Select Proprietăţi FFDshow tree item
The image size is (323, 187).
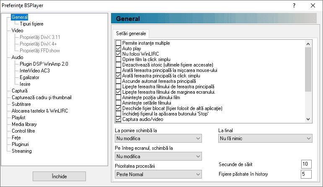39,51
